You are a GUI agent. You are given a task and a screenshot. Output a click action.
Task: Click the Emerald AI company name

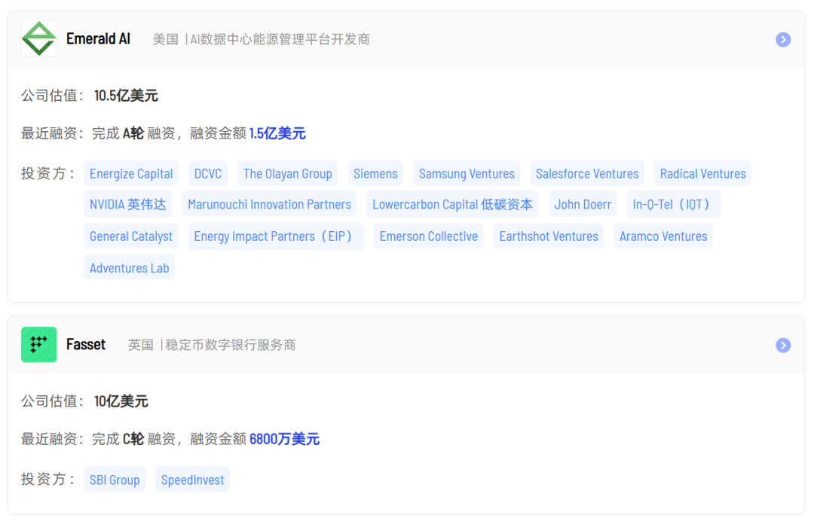pyautogui.click(x=98, y=39)
